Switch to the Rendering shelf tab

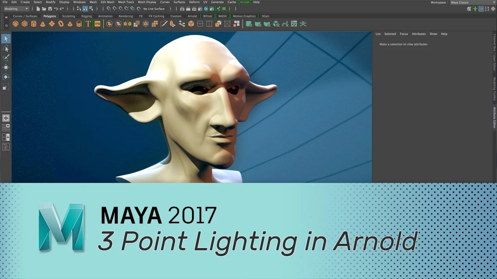tap(126, 16)
